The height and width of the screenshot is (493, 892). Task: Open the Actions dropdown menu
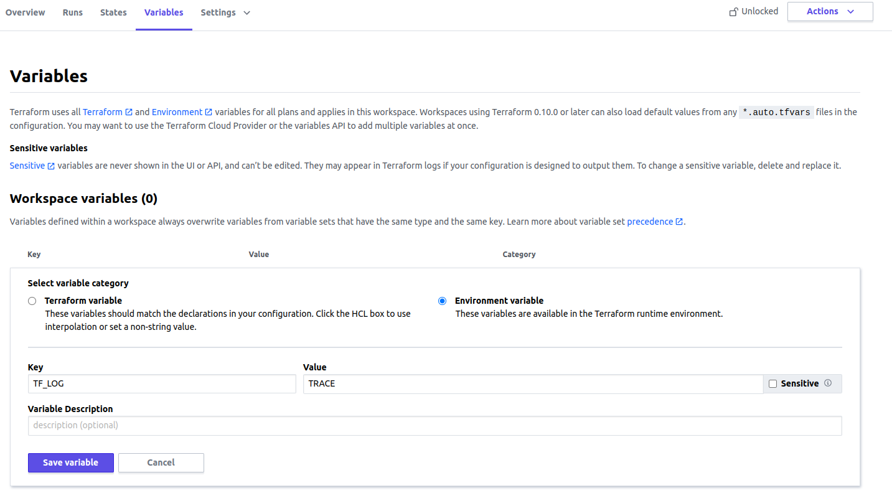829,11
